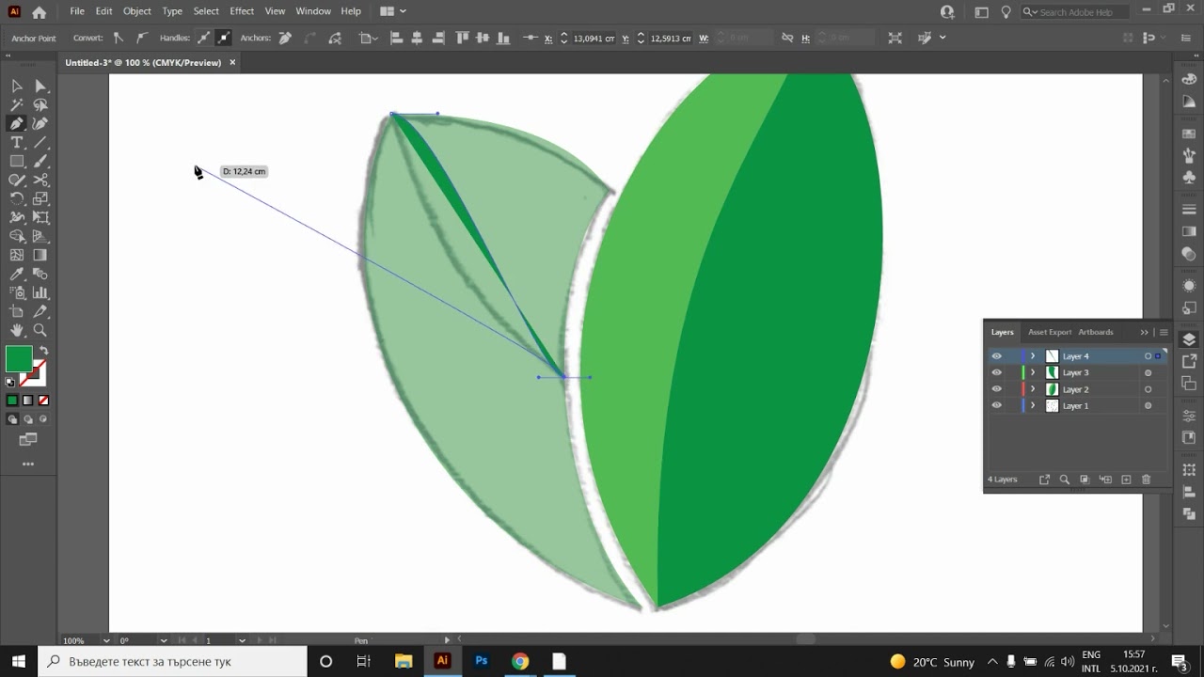Click Home icon in menu bar
This screenshot has width=1204, height=677.
pos(39,12)
